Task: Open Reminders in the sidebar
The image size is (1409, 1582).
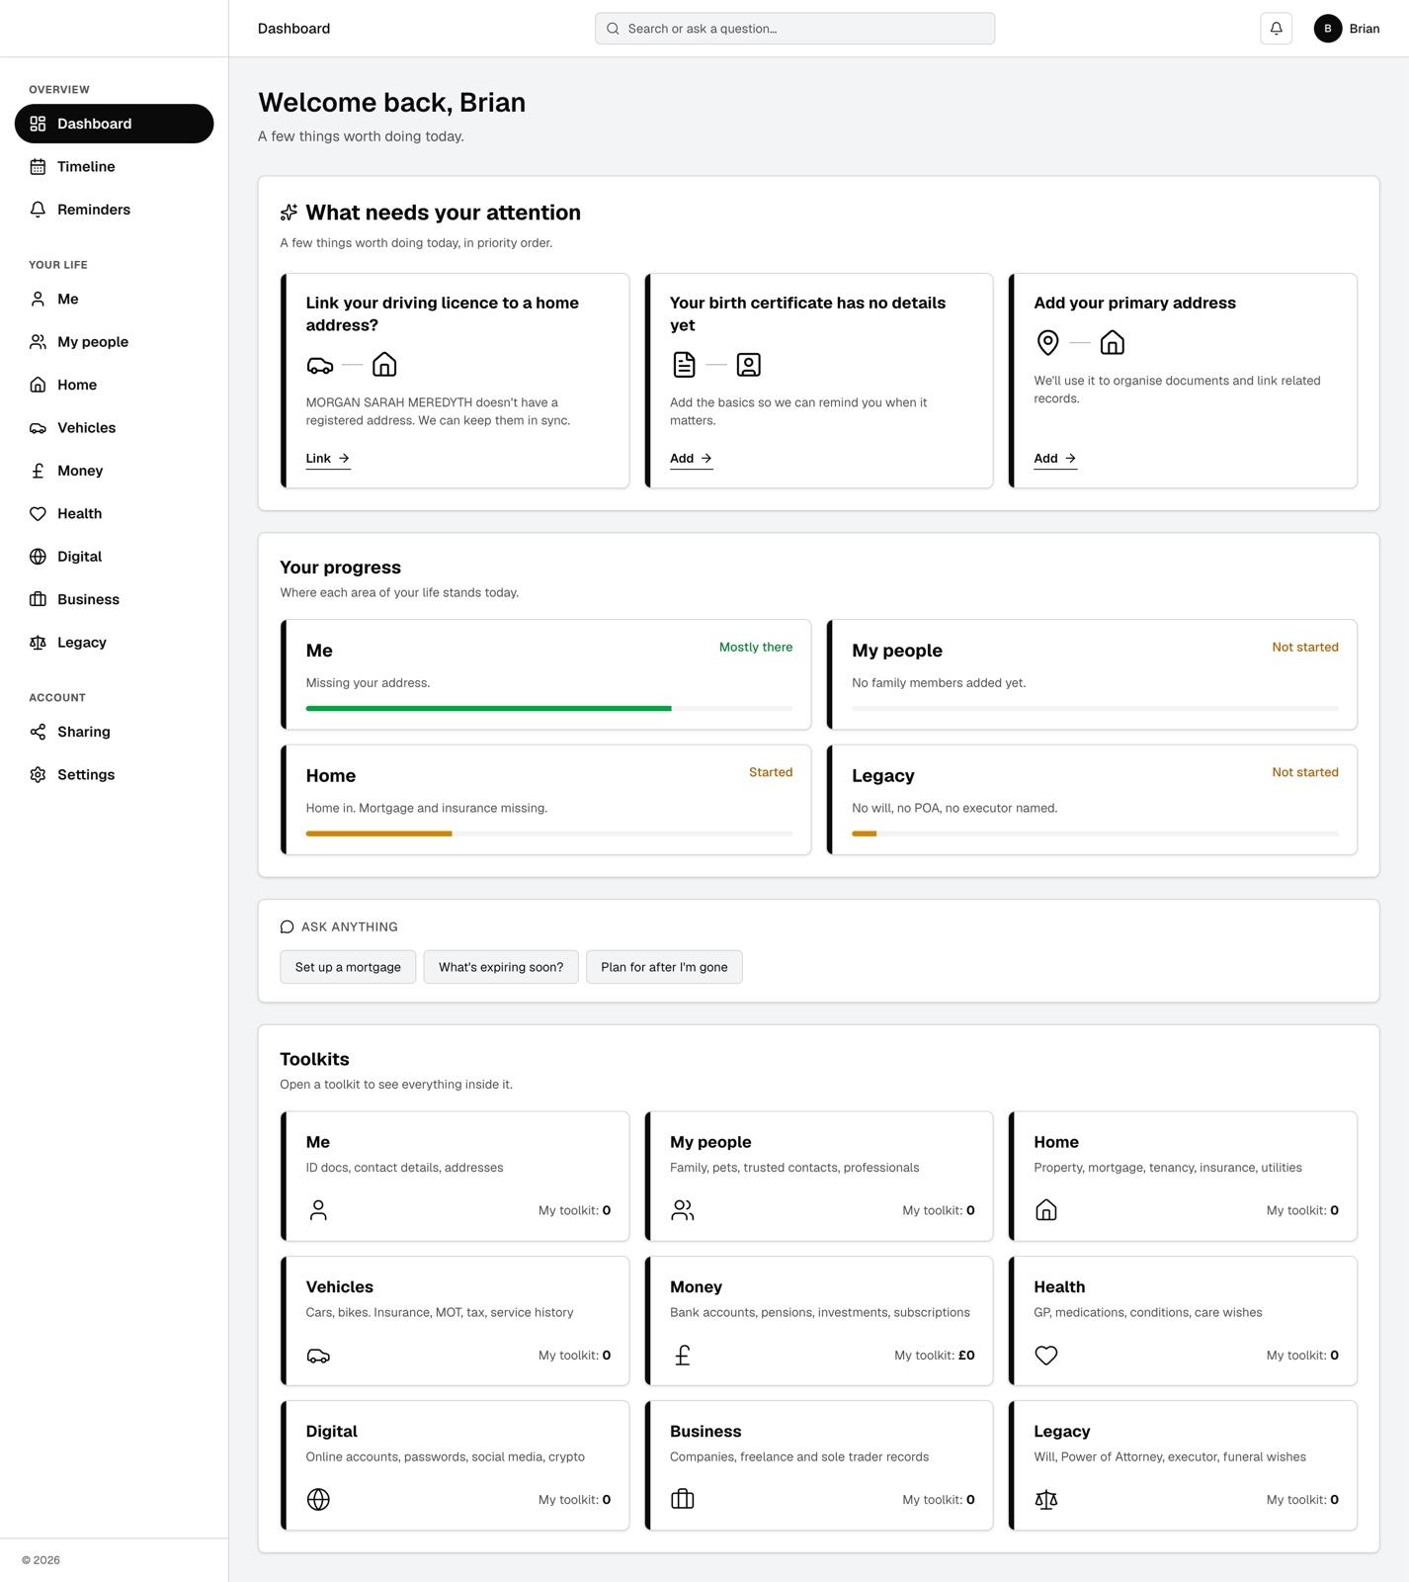Action: pyautogui.click(x=115, y=210)
